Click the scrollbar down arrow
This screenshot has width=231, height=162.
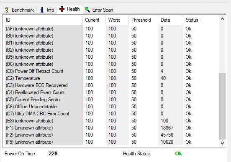pos(222,143)
